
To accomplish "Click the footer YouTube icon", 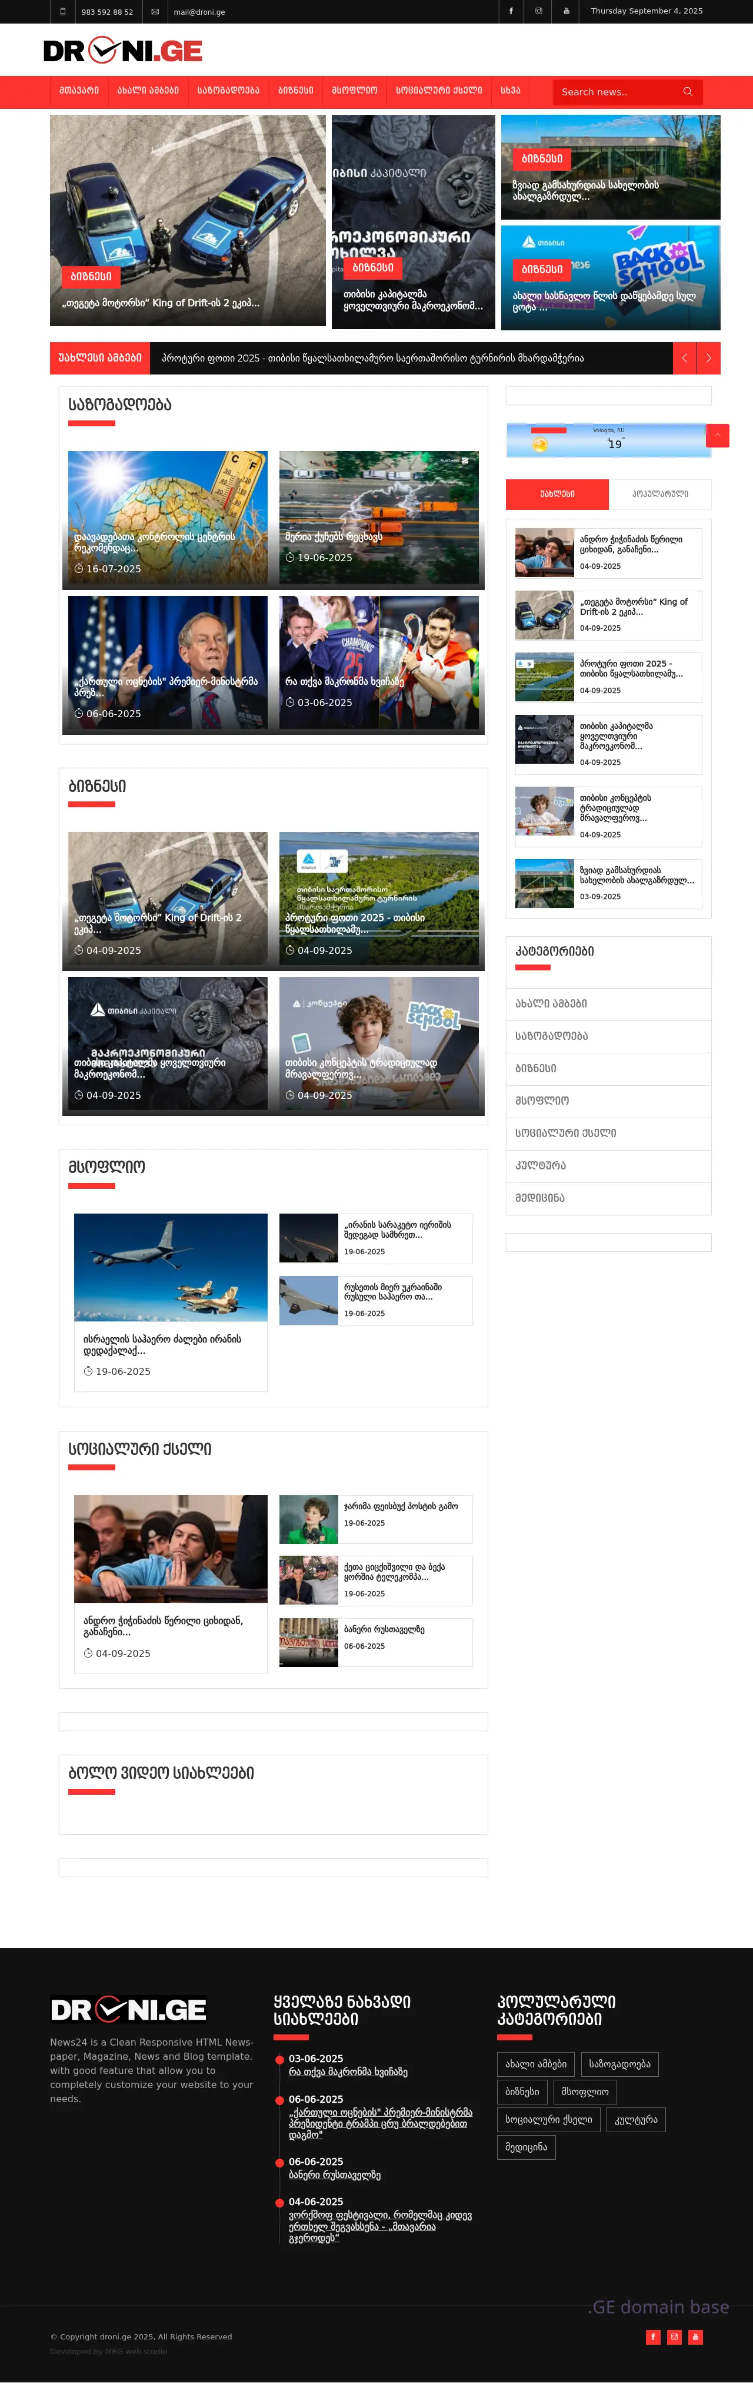I will [696, 2336].
